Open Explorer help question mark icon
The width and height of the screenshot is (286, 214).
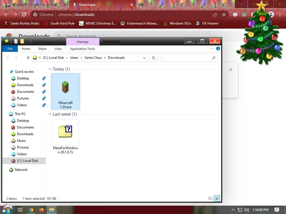[x=218, y=48]
